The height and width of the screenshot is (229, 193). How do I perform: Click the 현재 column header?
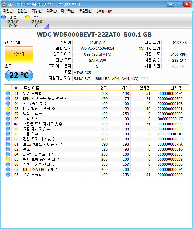tap(99, 88)
